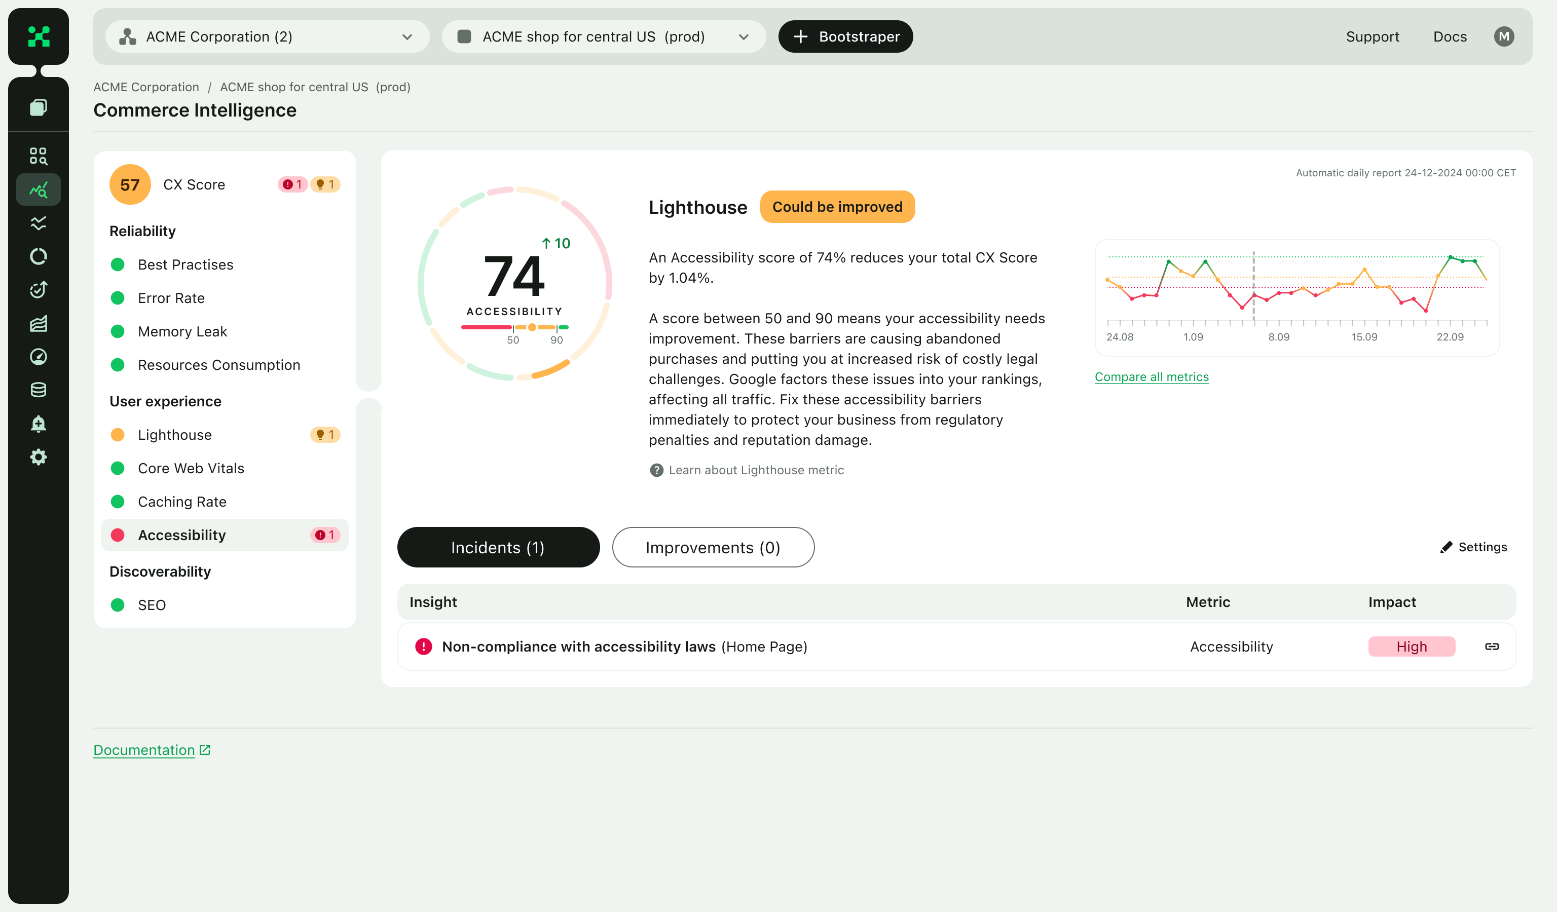The width and height of the screenshot is (1557, 912).
Task: Click the user avatar M icon
Action: 1503,36
